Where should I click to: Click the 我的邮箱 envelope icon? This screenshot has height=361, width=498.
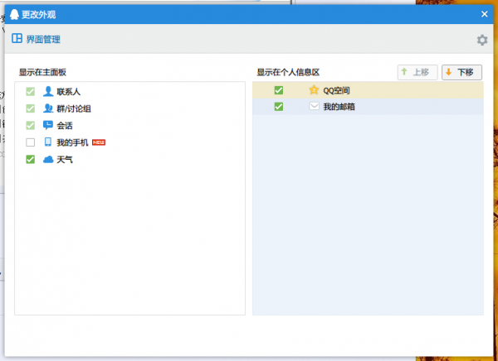click(314, 107)
